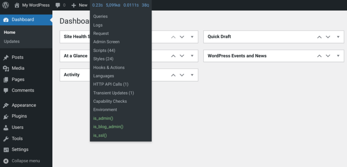Move Quick Draft widget down
This screenshot has width=347, height=167.
click(x=328, y=37)
